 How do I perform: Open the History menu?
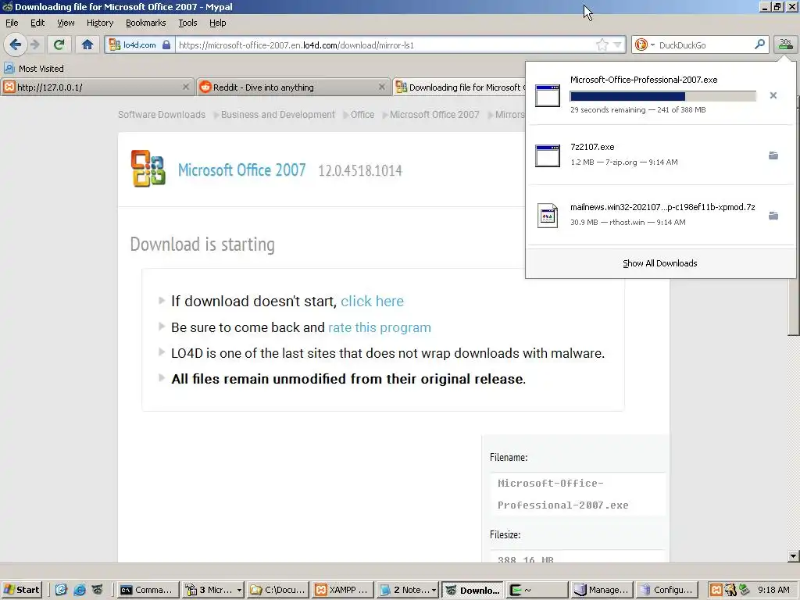[x=99, y=23]
